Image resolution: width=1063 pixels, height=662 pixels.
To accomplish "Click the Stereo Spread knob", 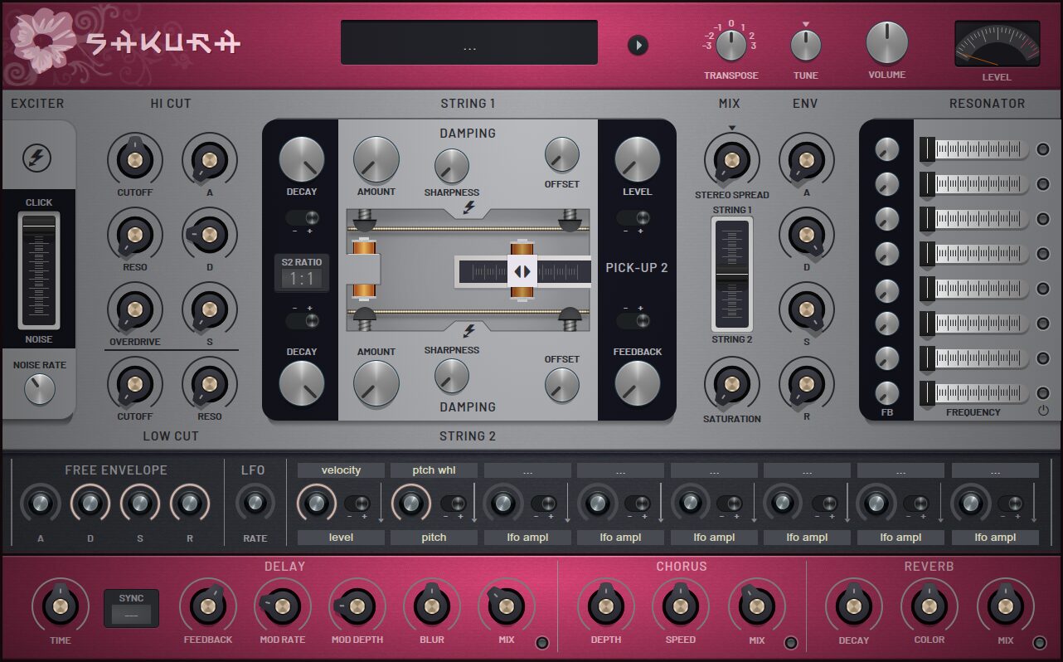I will (731, 159).
